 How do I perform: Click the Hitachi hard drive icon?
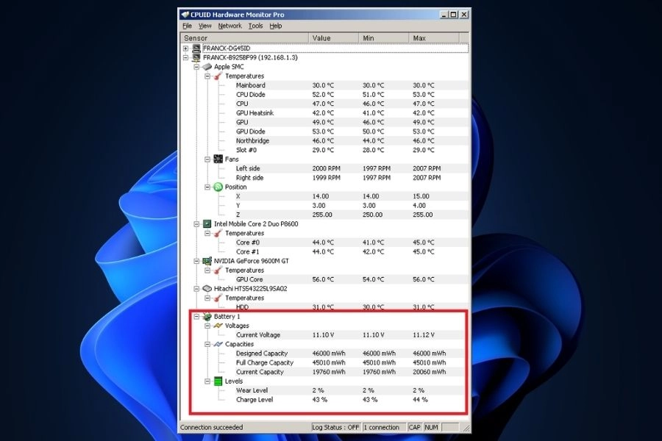[x=207, y=289]
